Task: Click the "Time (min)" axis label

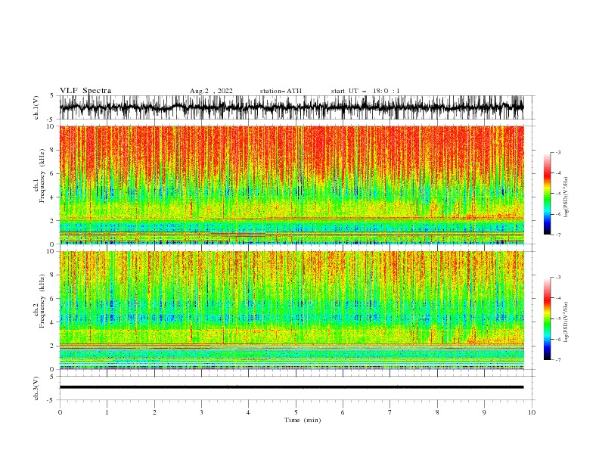Action: click(303, 420)
